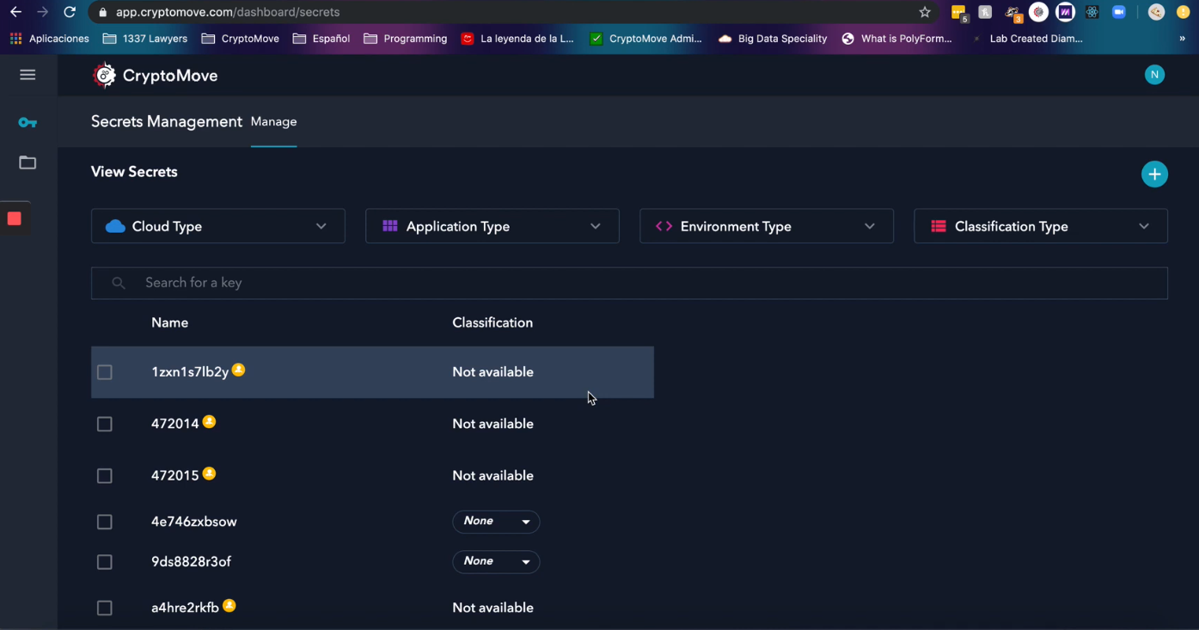Open the CryptoMove Admi... bookmark
Viewport: 1199px width, 630px height.
click(x=645, y=39)
